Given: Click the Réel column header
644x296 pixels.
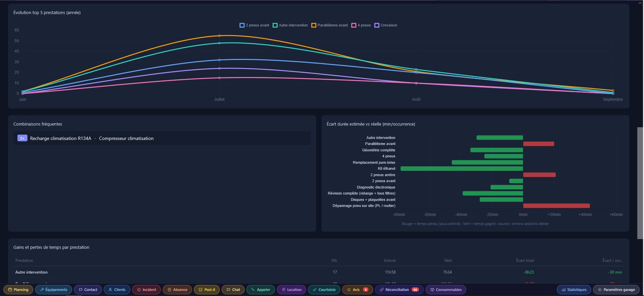Looking at the screenshot, I should (x=448, y=261).
